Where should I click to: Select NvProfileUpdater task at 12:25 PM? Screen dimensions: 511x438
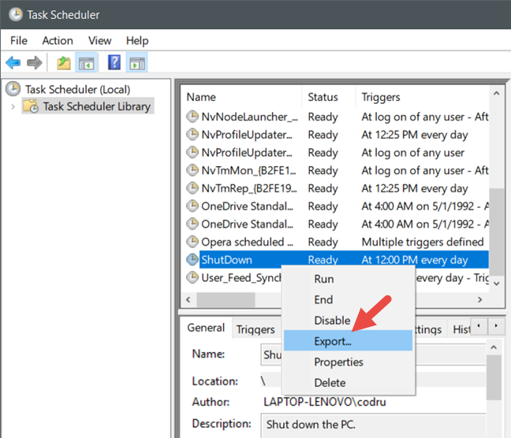pyautogui.click(x=336, y=135)
